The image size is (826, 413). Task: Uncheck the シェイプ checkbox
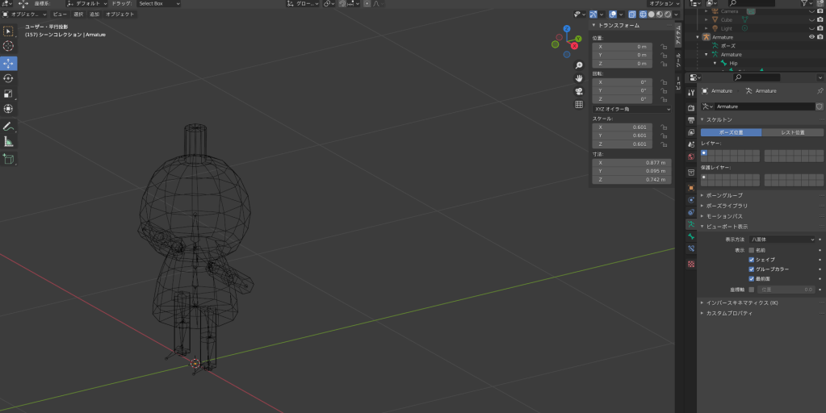click(x=752, y=260)
